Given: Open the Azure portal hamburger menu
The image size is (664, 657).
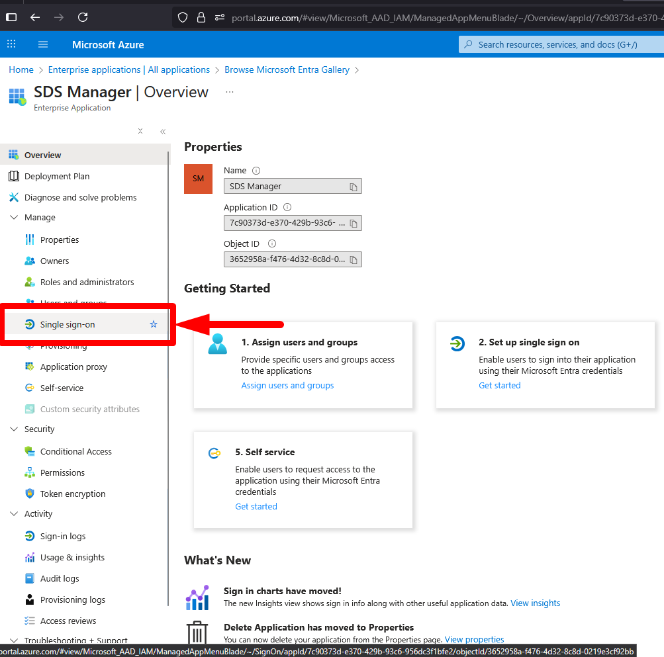Looking at the screenshot, I should pos(43,44).
